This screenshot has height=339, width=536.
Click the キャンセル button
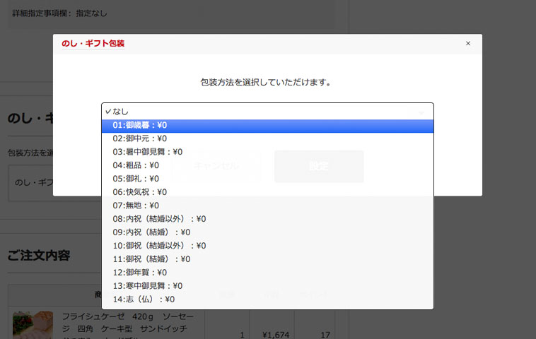[216, 167]
